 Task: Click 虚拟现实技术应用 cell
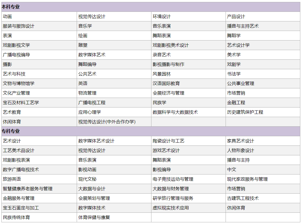188,208
